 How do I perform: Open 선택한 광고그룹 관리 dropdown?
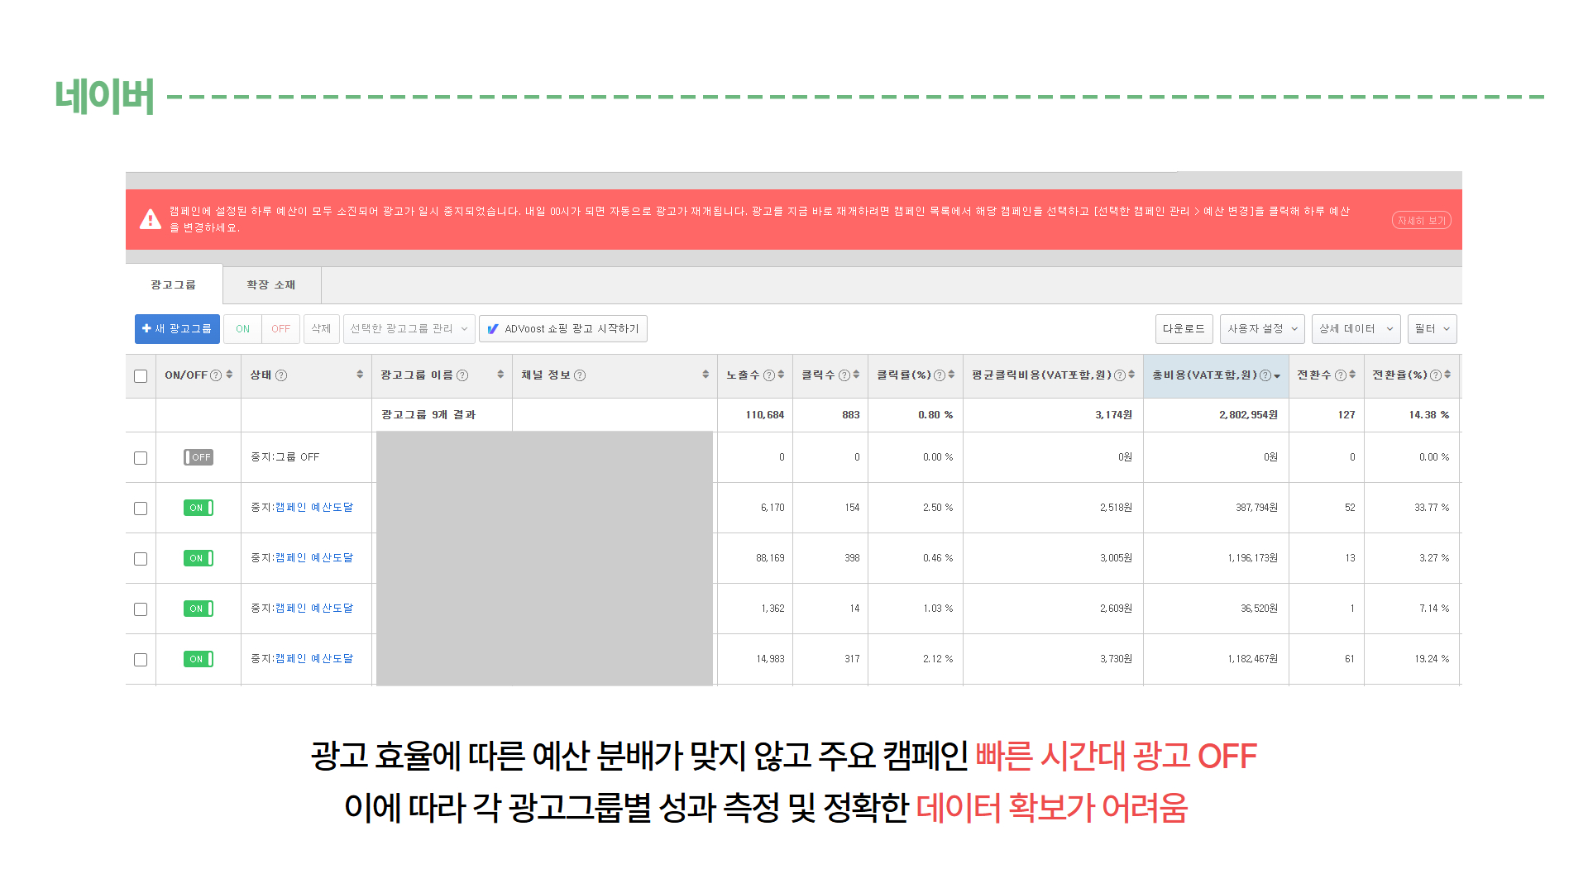click(x=409, y=329)
